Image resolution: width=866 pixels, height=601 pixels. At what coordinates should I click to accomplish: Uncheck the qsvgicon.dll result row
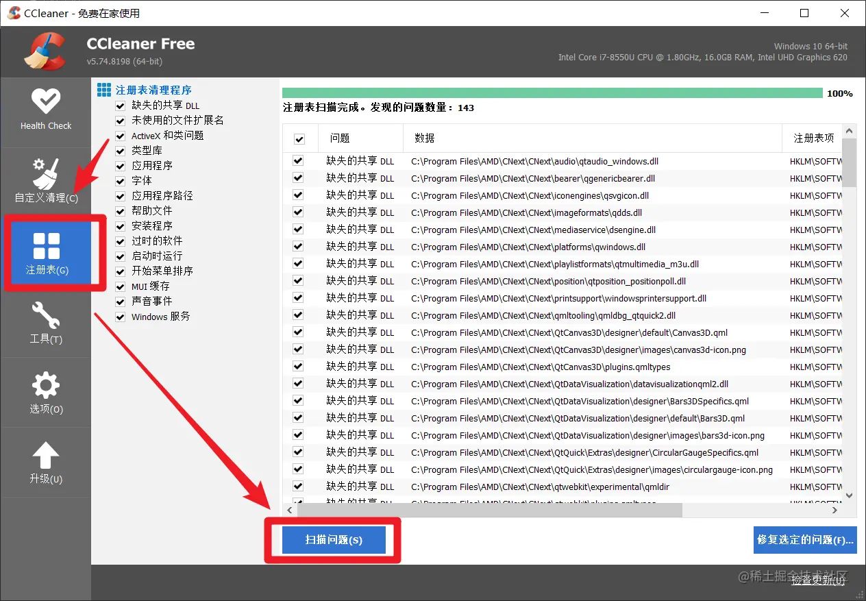298,195
